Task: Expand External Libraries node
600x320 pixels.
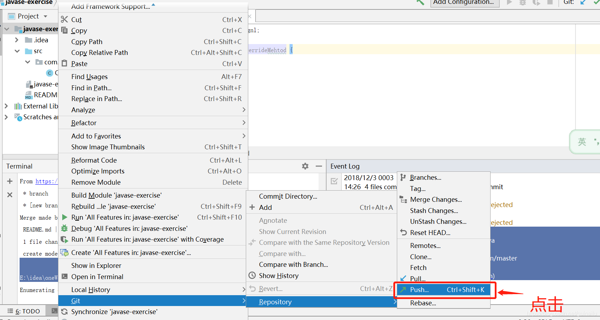Action: [x=6, y=106]
